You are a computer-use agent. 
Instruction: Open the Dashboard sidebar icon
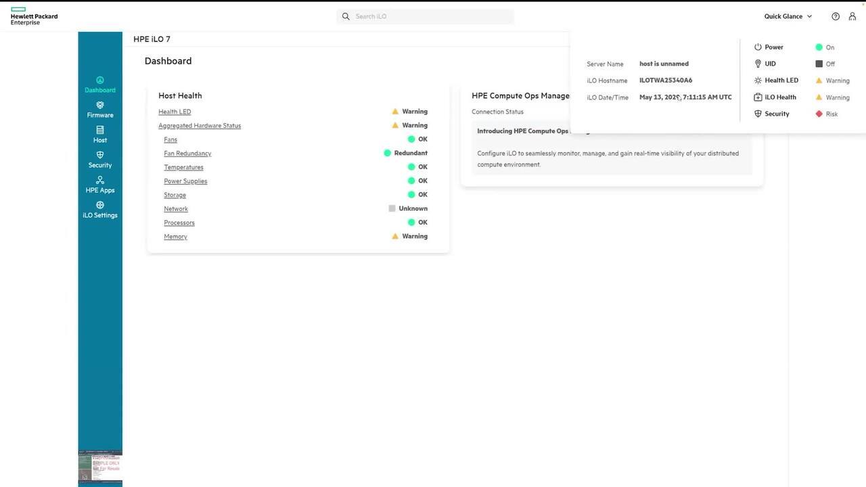point(100,80)
